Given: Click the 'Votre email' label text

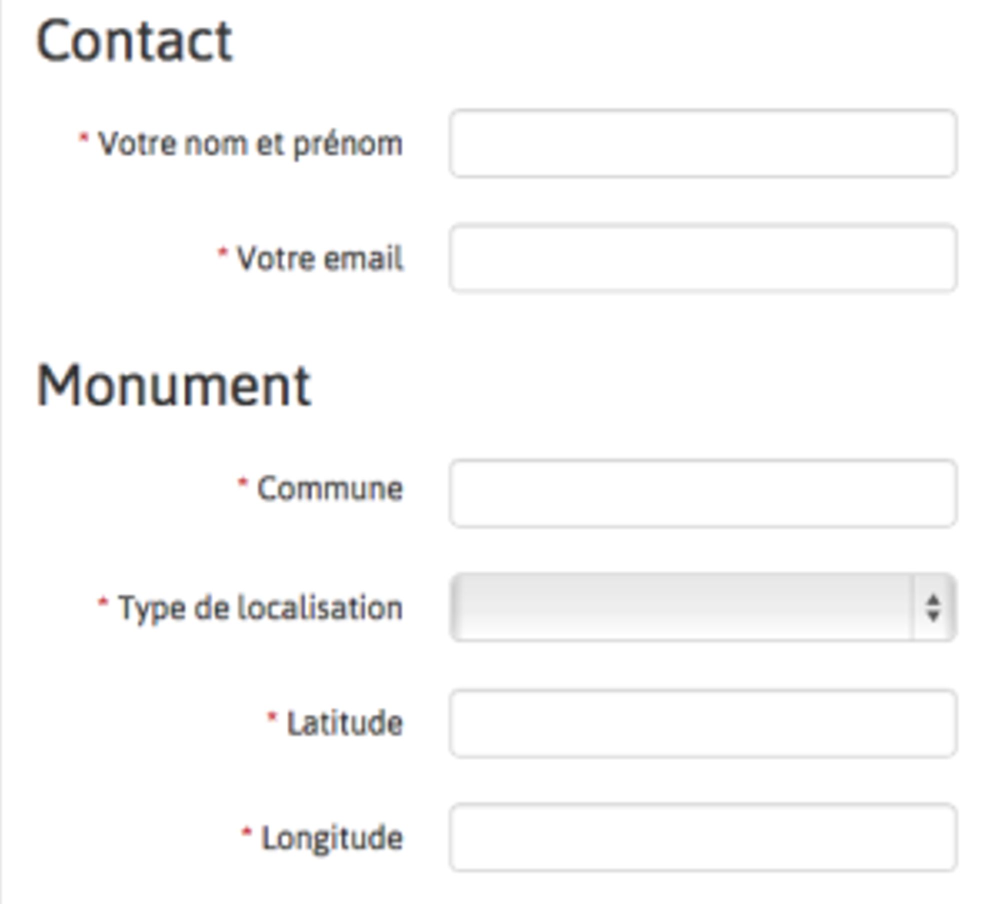Looking at the screenshot, I should coord(319,259).
